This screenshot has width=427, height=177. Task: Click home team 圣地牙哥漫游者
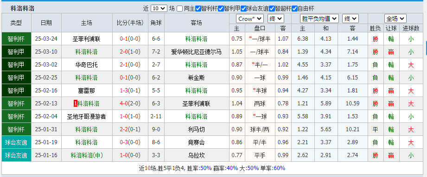pos(87,117)
